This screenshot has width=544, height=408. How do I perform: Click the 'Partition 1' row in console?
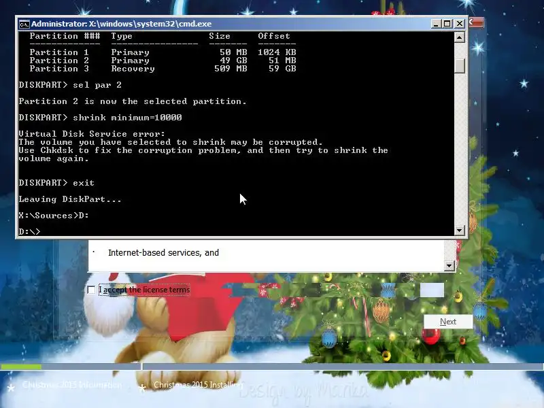pos(163,52)
